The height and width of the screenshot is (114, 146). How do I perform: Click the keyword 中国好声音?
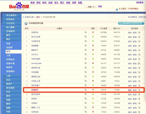36,41
